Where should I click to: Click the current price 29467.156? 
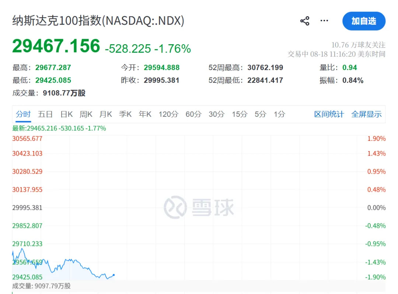tap(56, 46)
